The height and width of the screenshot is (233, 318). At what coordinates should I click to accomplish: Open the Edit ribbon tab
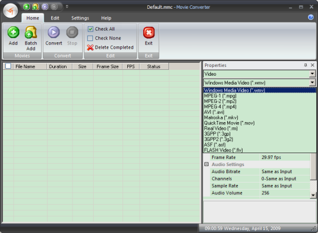coord(55,18)
